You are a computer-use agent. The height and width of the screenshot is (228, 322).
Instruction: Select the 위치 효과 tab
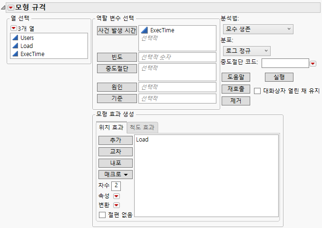coord(111,127)
